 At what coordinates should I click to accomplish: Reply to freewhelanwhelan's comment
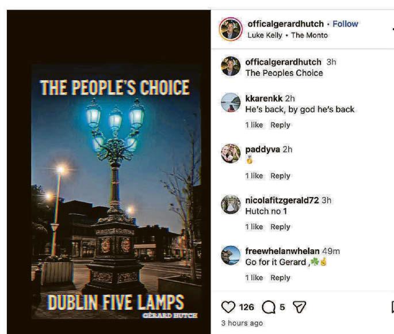click(280, 278)
